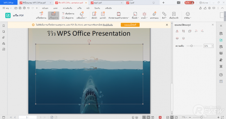Collapse the right sidebar arrow
Screen dimensions: 226x119
click(221, 26)
